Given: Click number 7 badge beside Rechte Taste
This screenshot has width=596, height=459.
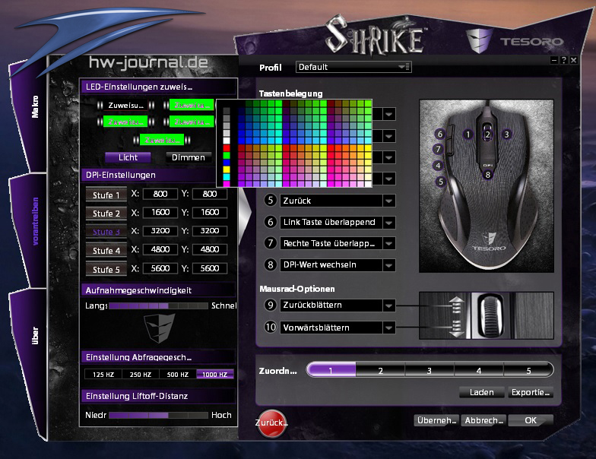Looking at the screenshot, I should click(x=271, y=243).
